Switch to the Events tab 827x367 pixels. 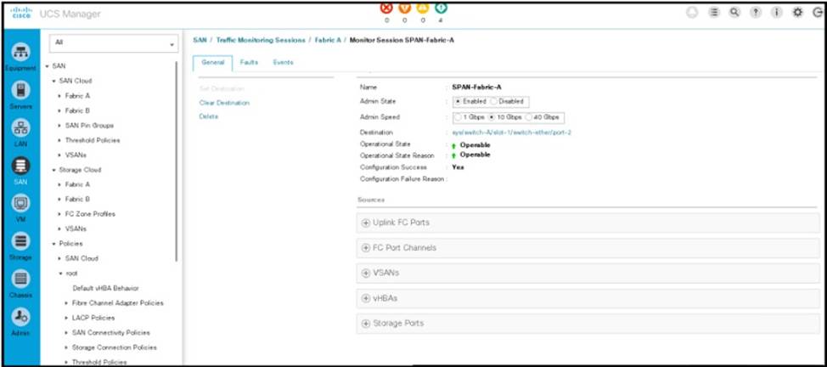[283, 63]
